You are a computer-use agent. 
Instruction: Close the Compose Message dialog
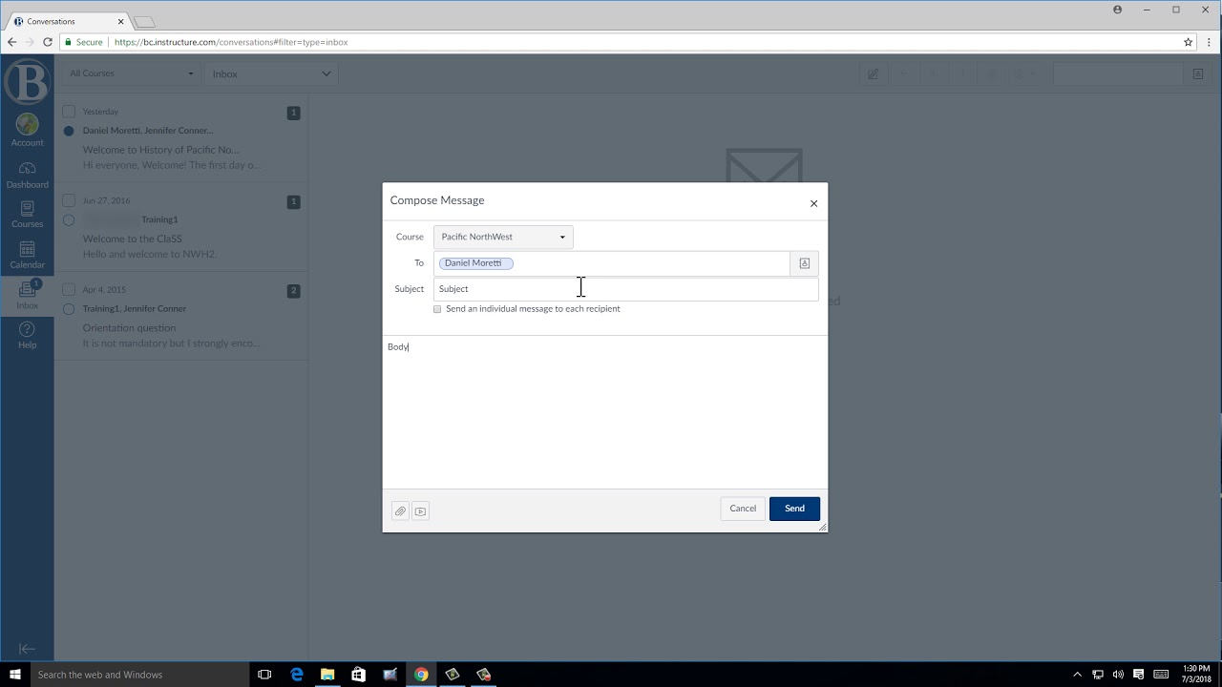[813, 203]
